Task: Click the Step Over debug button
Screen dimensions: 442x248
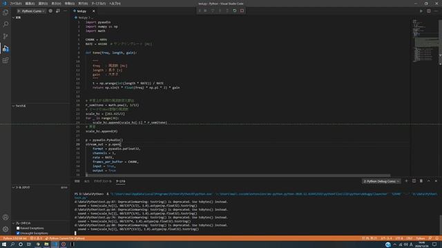Action: pos(213,11)
